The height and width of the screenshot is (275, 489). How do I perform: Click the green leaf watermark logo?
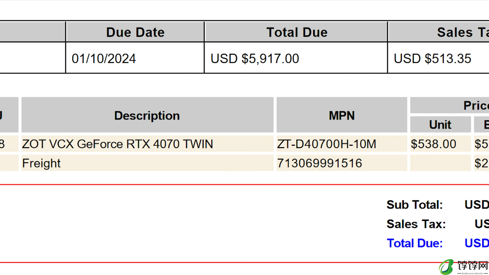[447, 267]
